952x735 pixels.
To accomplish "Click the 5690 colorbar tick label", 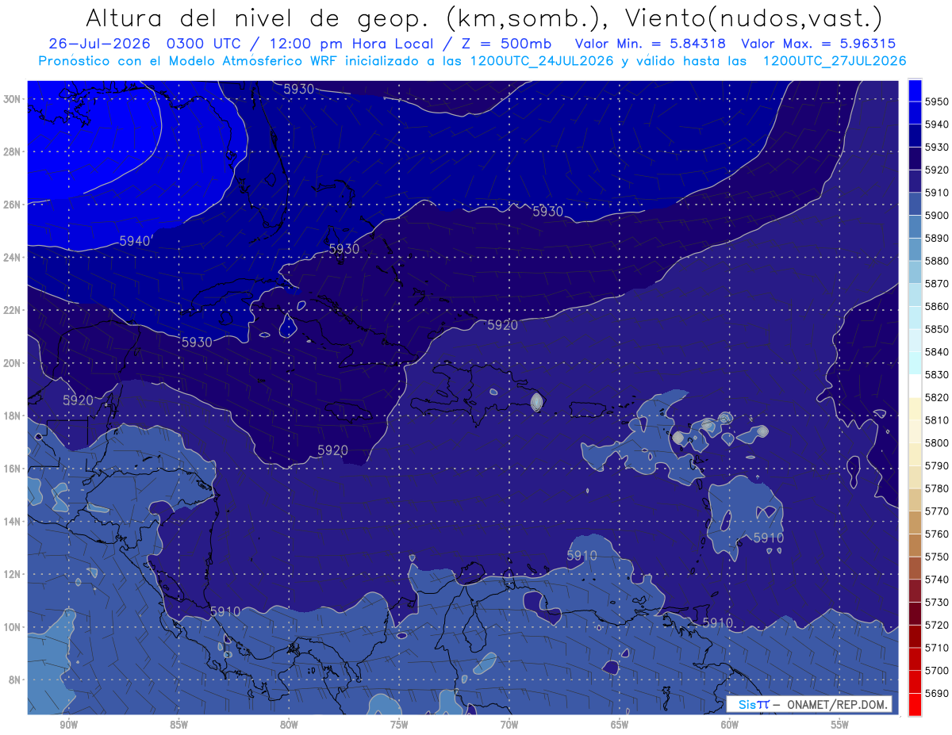I will tap(936, 693).
